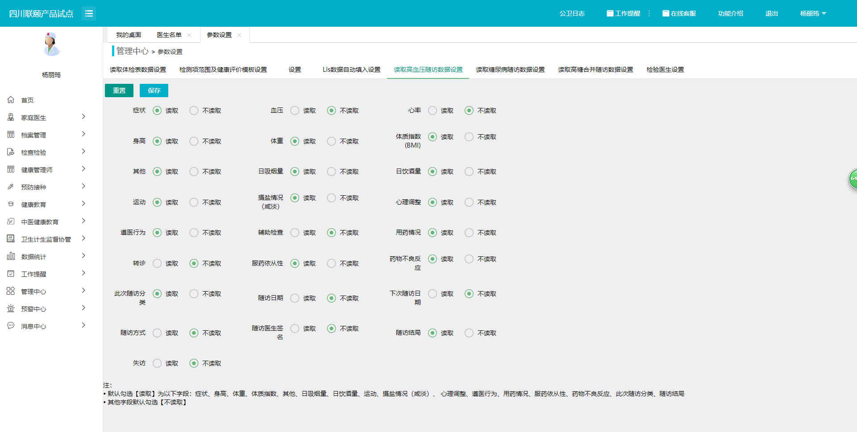The width and height of the screenshot is (857, 432).
Task: Click the user avatar image
Action: tap(51, 44)
